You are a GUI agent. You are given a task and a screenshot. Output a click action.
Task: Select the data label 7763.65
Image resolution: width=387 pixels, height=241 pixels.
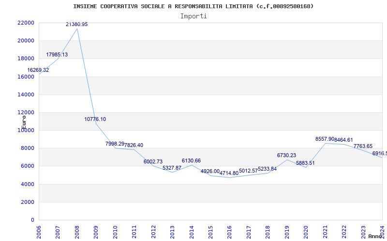(363, 147)
